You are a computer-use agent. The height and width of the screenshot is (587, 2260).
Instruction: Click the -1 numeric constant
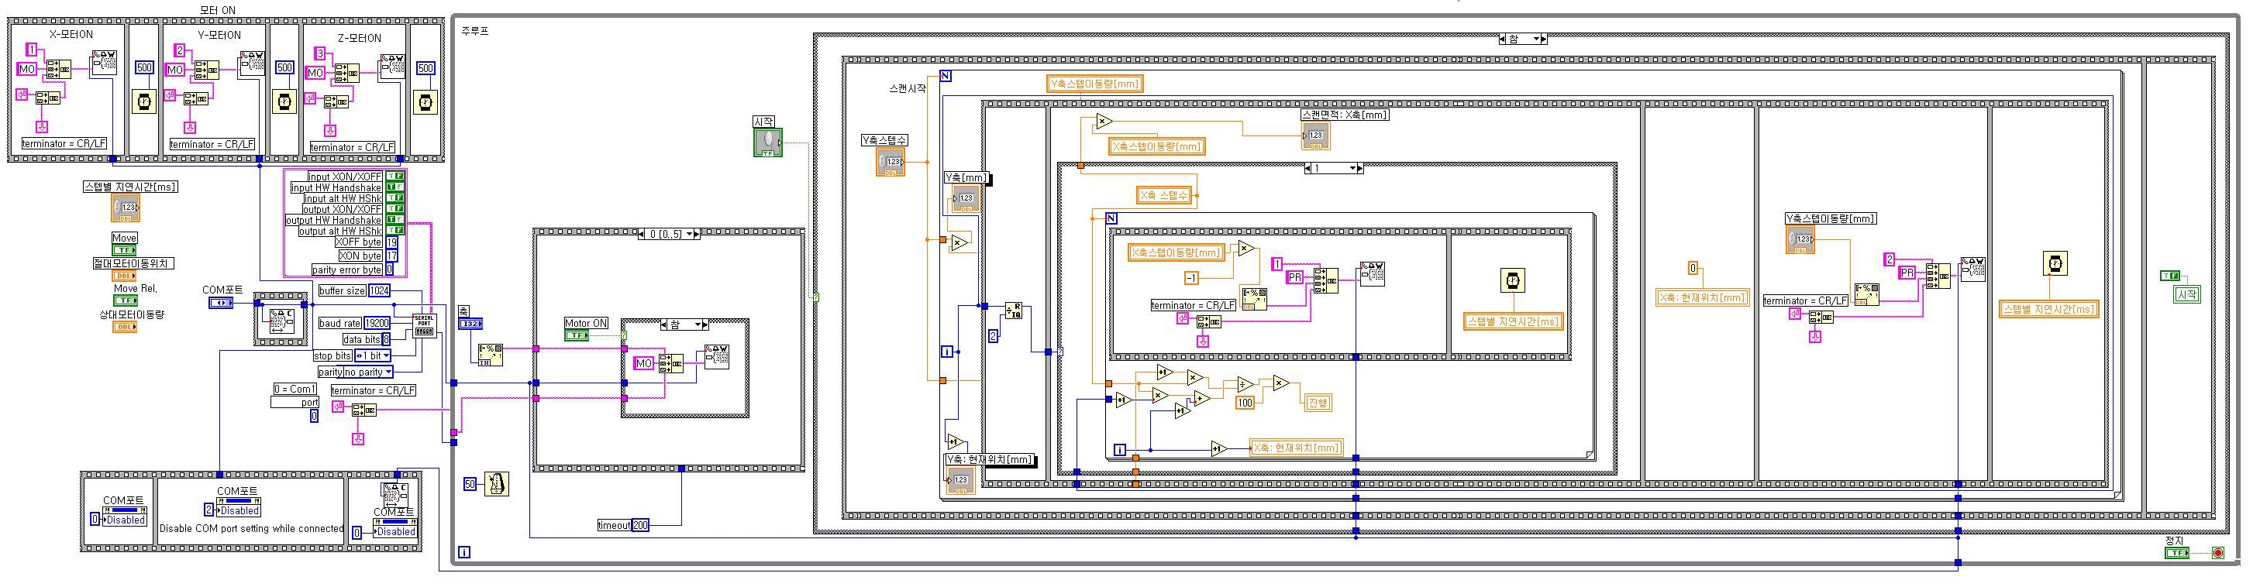(x=1191, y=278)
